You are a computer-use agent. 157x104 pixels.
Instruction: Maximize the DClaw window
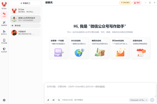150,3
